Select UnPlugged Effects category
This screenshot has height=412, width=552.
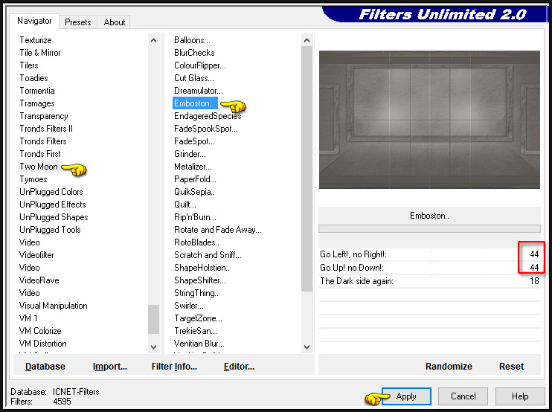click(53, 205)
